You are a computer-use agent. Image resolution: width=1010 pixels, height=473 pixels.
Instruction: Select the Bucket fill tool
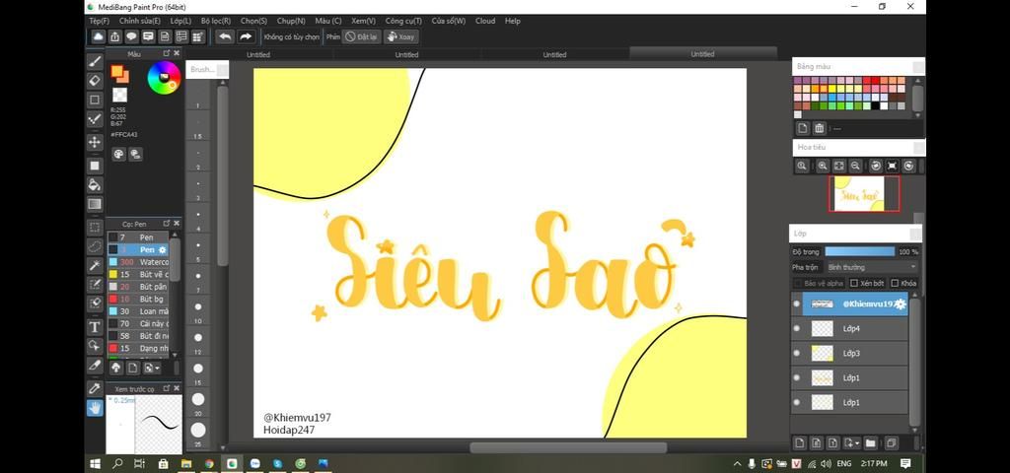click(x=95, y=184)
